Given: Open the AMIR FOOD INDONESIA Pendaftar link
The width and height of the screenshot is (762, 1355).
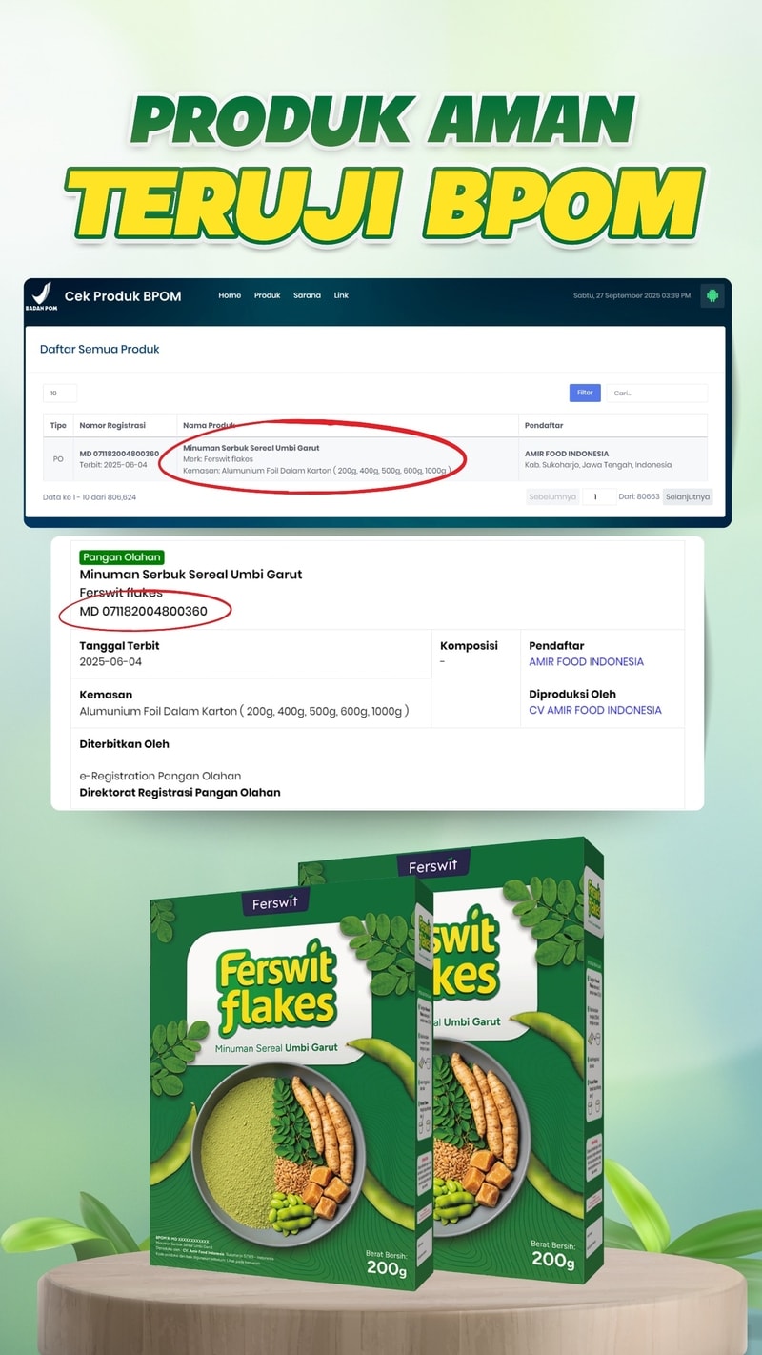Looking at the screenshot, I should (x=586, y=661).
